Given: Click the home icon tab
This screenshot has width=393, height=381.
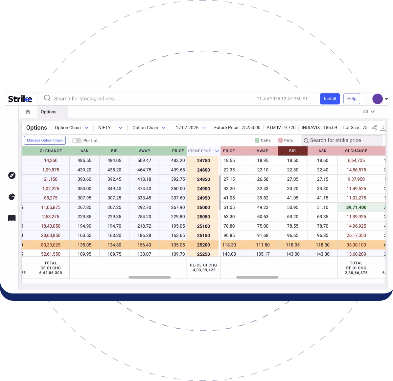Looking at the screenshot, I should pyautogui.click(x=28, y=112).
